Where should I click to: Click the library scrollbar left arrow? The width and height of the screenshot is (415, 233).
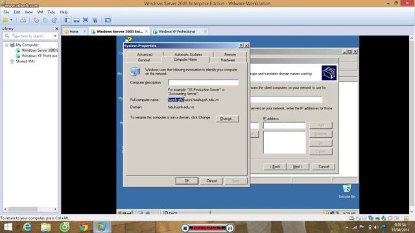[x=5, y=209]
